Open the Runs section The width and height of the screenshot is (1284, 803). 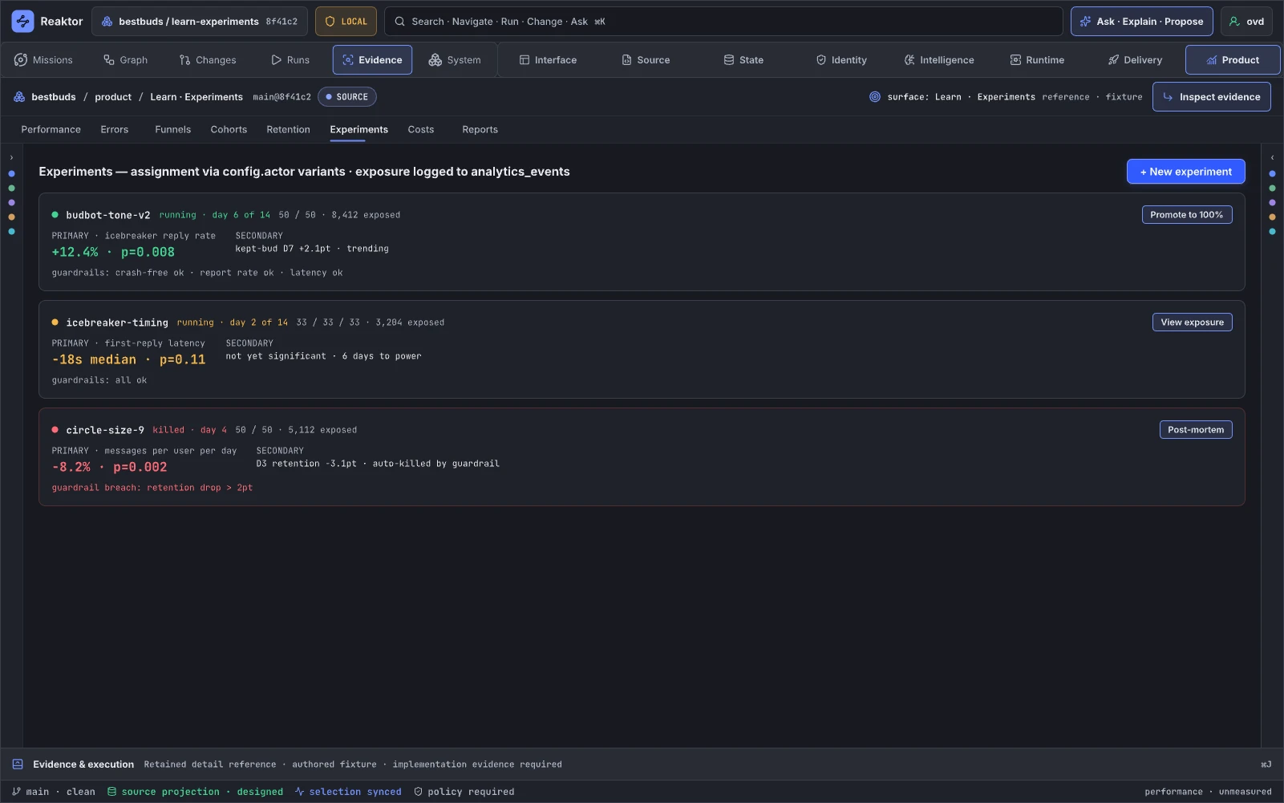[x=290, y=60]
